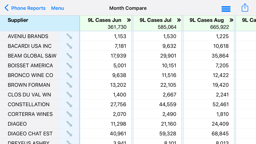
Task: Click the back chevron arrow
Action: coord(6,8)
